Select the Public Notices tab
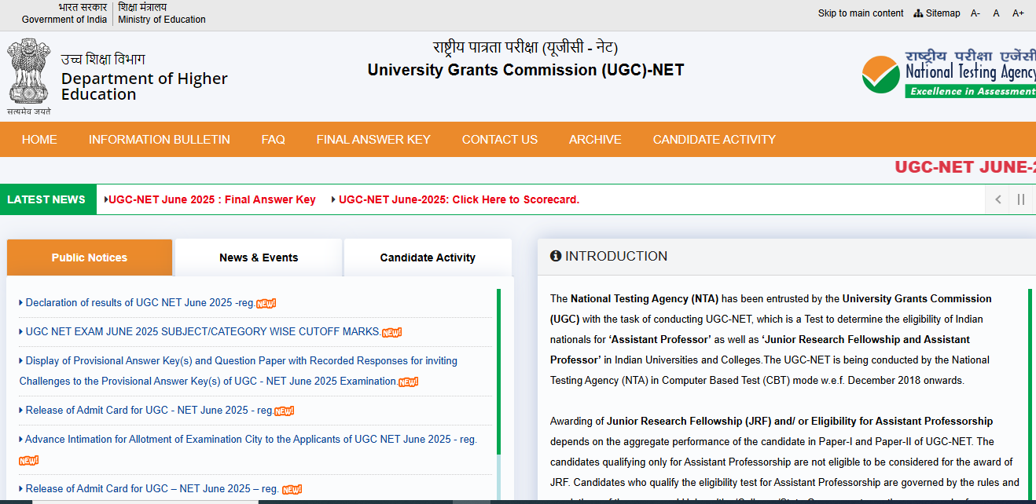The image size is (1036, 504). 90,257
